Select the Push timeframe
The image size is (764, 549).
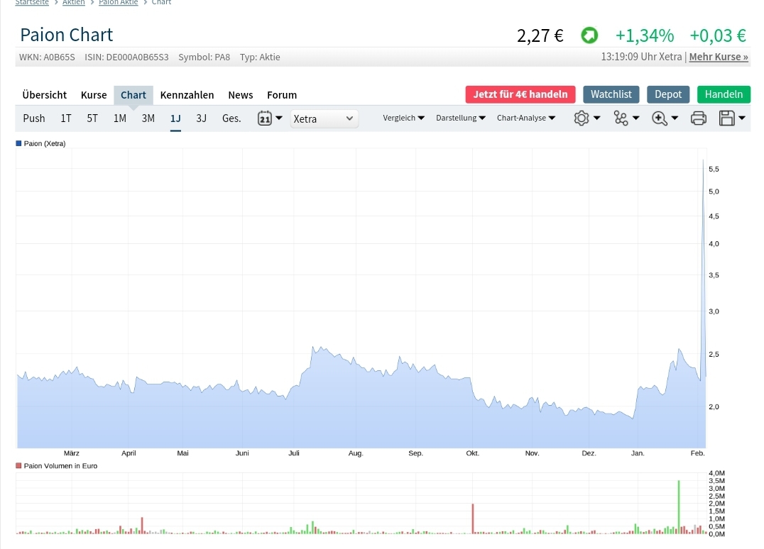point(33,118)
